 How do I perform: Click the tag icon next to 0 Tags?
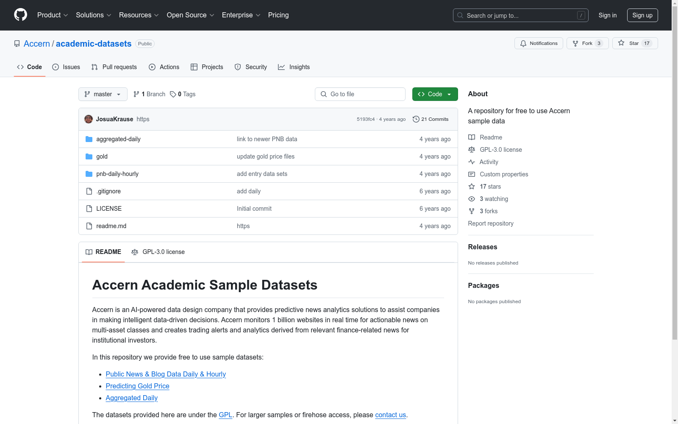(x=173, y=94)
